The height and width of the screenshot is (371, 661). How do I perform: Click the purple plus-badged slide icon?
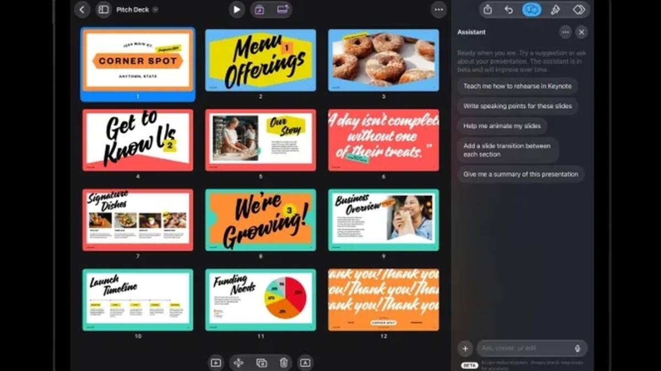pyautogui.click(x=283, y=9)
